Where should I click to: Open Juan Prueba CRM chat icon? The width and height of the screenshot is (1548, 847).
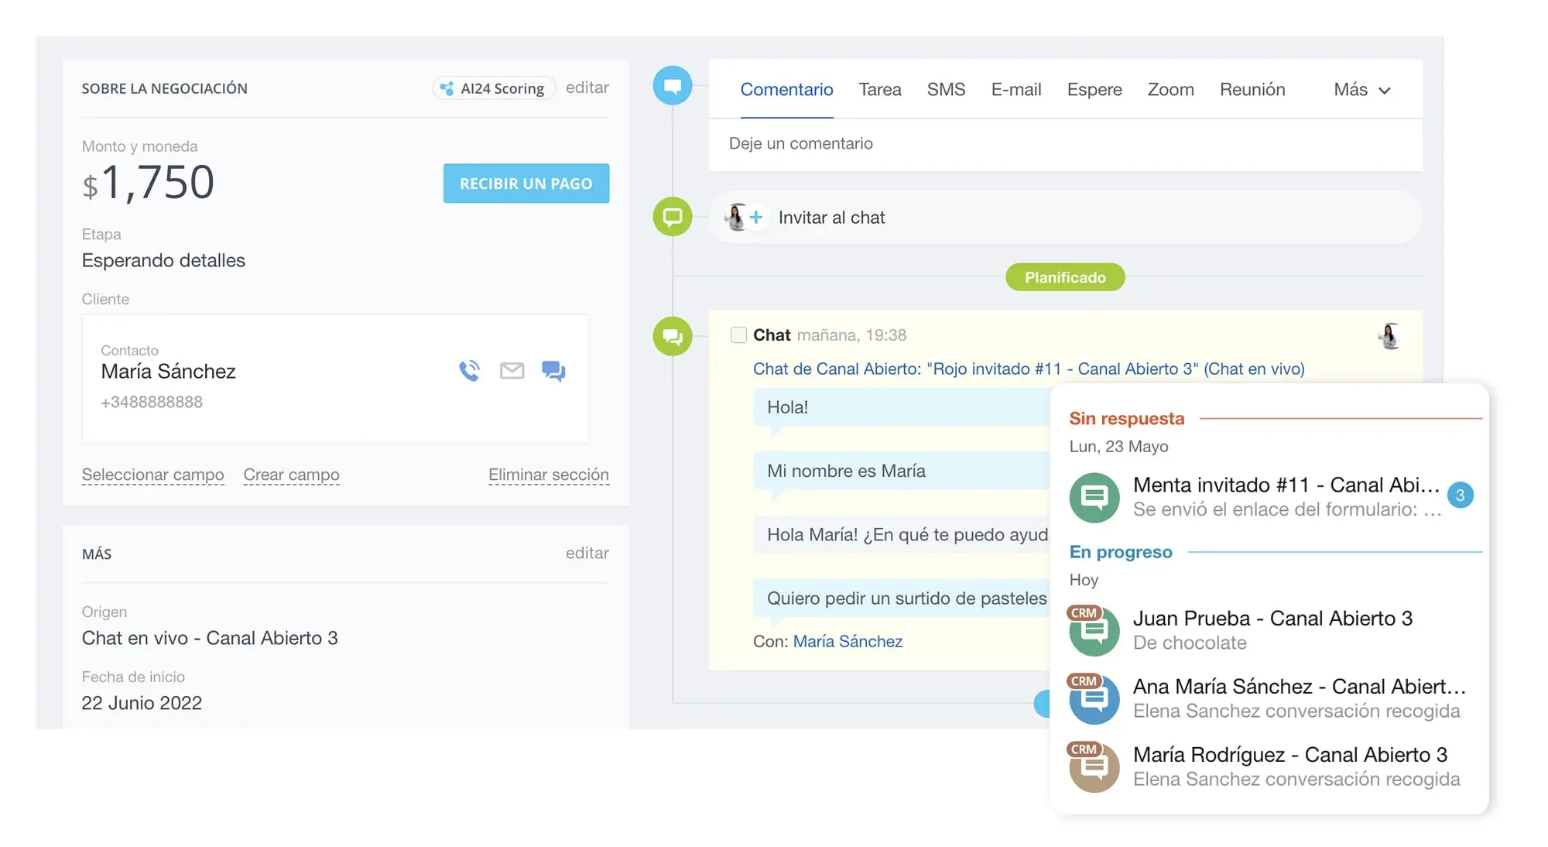tap(1094, 630)
